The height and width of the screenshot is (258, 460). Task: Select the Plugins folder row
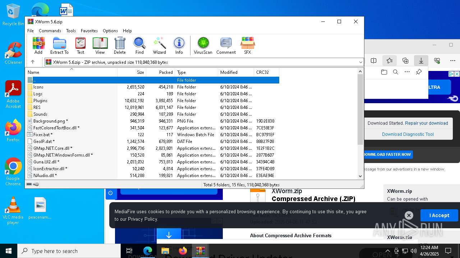click(x=152, y=101)
